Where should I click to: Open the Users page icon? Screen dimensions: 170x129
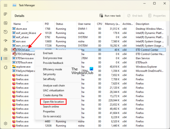(x=5, y=50)
